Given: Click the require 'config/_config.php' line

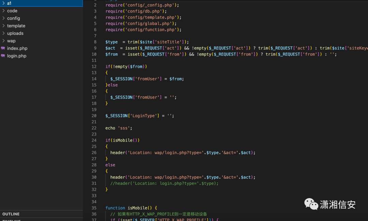Looking at the screenshot, I should tap(142, 5).
